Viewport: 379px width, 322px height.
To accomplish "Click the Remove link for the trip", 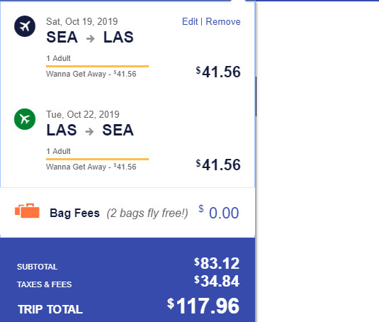I will pyautogui.click(x=223, y=21).
